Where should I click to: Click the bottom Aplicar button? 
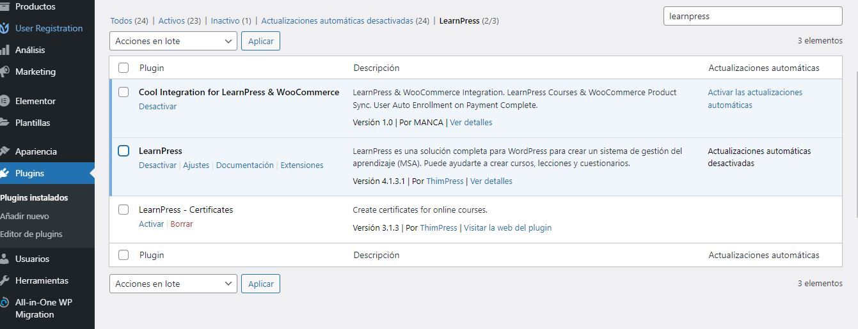click(x=260, y=284)
